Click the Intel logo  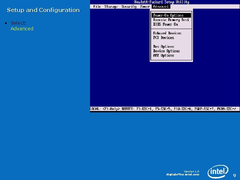218,171
